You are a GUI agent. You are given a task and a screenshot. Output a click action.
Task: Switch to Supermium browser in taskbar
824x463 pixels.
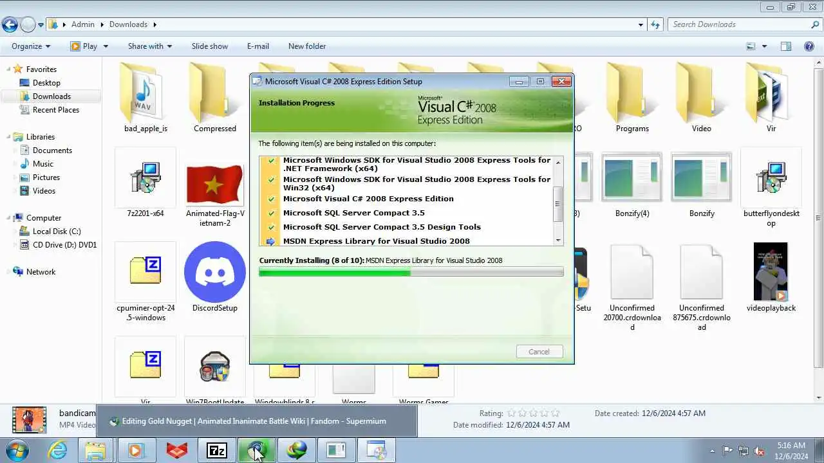257,450
